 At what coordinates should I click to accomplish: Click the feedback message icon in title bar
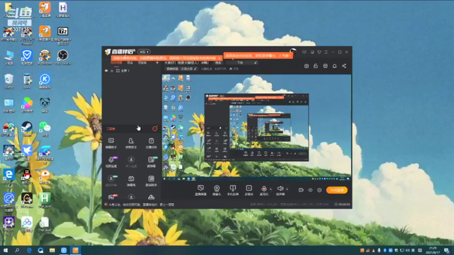point(304,52)
